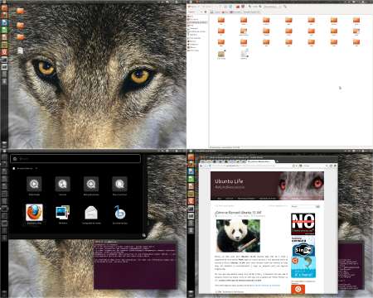The height and width of the screenshot is (298, 373).
Task: Select the topmost folder on the wolf desktop
Action: coord(20,11)
